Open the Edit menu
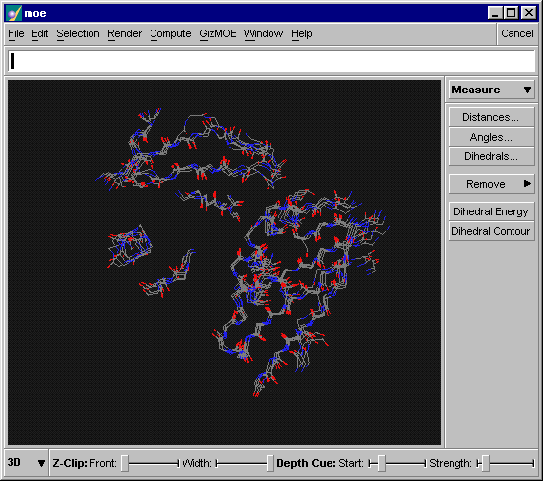 tap(39, 34)
